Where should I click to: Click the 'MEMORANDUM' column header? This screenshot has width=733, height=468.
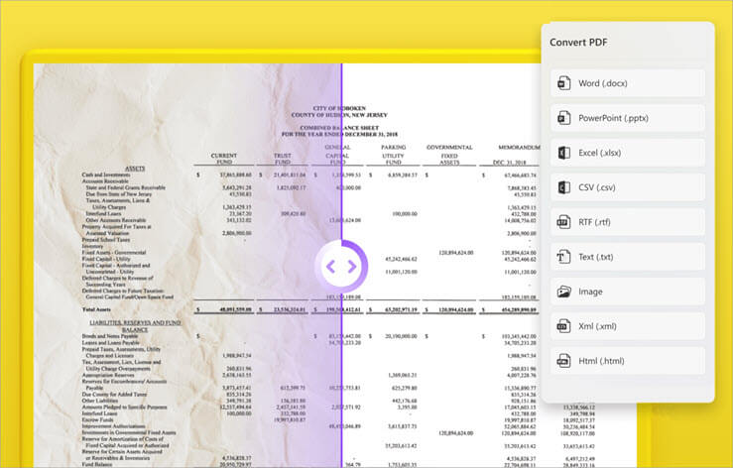click(519, 148)
